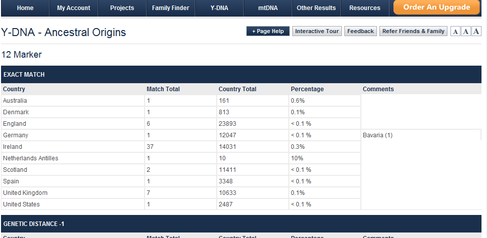Open the Y-DNA menu

[x=219, y=8]
